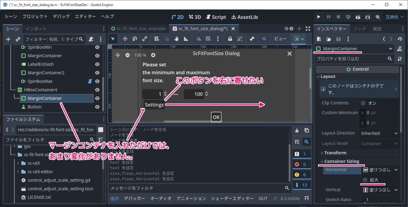Image resolution: width=408 pixels, height=207 pixels.
Task: Select the Pan Mode hand tool
Action: coord(177,39)
